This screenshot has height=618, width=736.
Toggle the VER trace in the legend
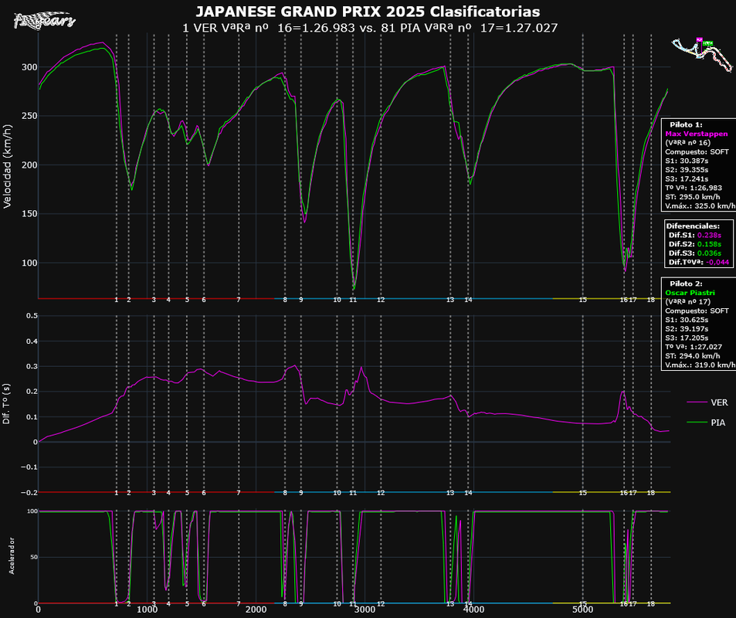click(707, 402)
